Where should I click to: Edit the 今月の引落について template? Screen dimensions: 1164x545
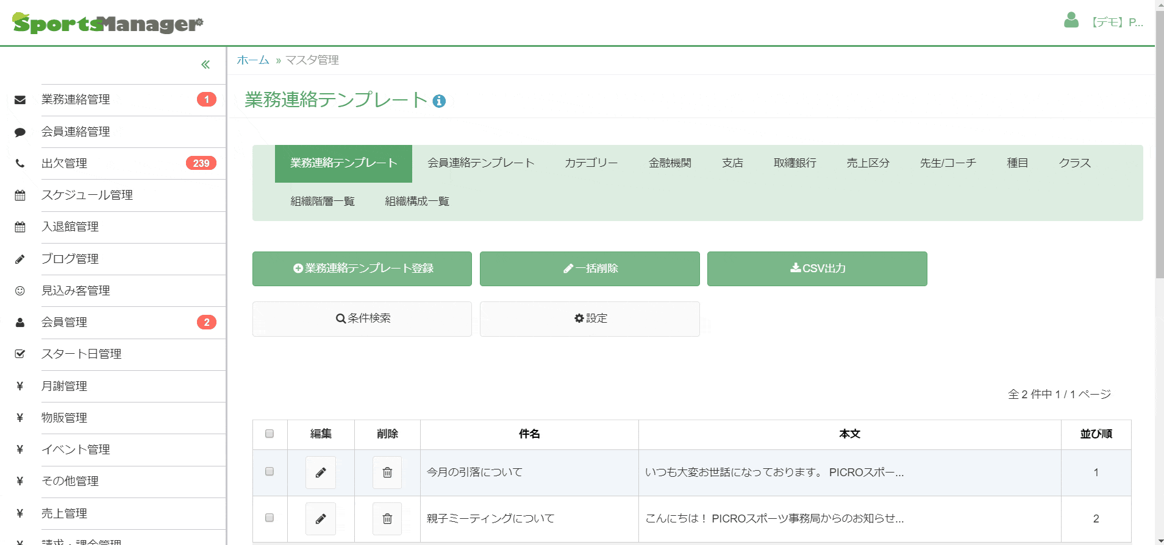321,473
